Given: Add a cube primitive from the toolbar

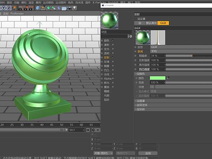Looking at the screenshot, I should coord(38,8).
